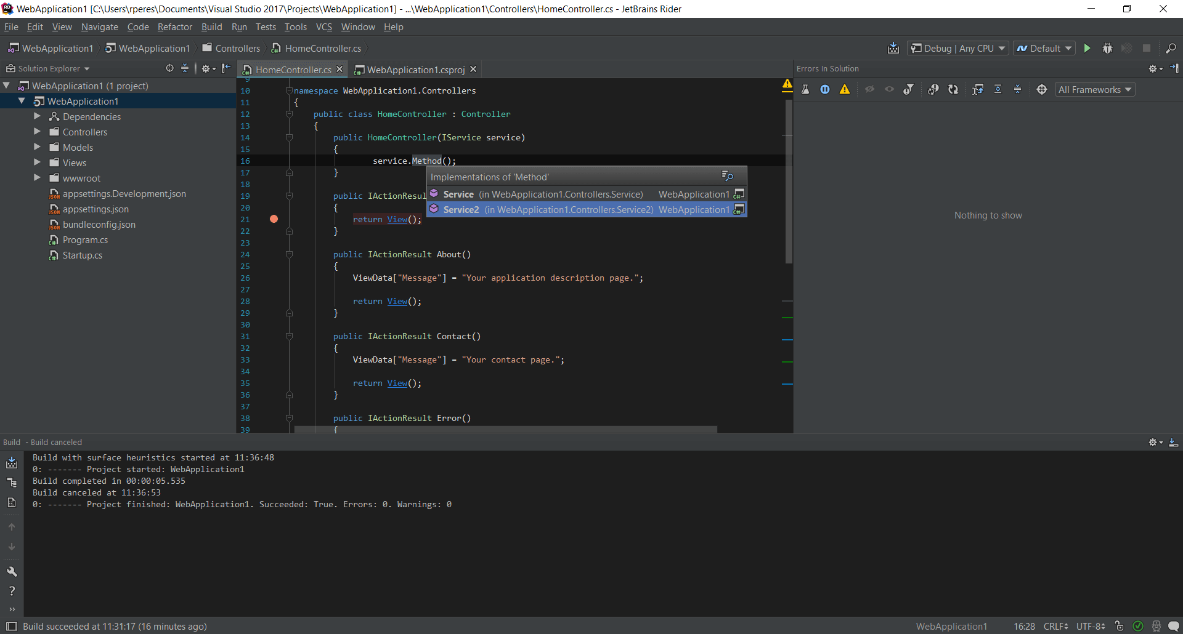Viewport: 1183px width, 634px height.
Task: Open help question mark in Build panel
Action: coord(12,591)
